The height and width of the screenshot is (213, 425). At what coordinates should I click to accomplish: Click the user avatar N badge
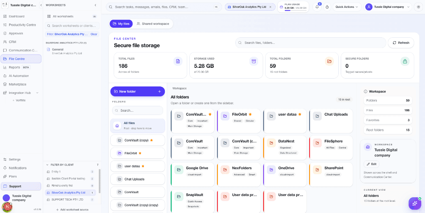pyautogui.click(x=7, y=207)
